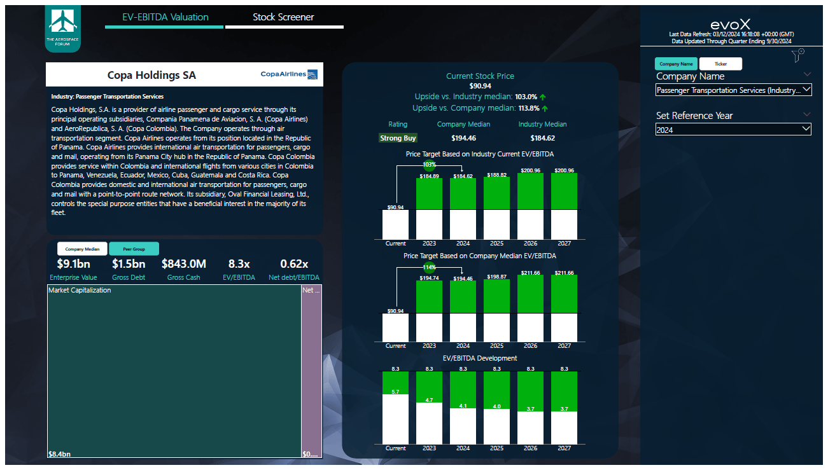Click the Copa Airlines logo
This screenshot has height=470, width=828.
289,74
